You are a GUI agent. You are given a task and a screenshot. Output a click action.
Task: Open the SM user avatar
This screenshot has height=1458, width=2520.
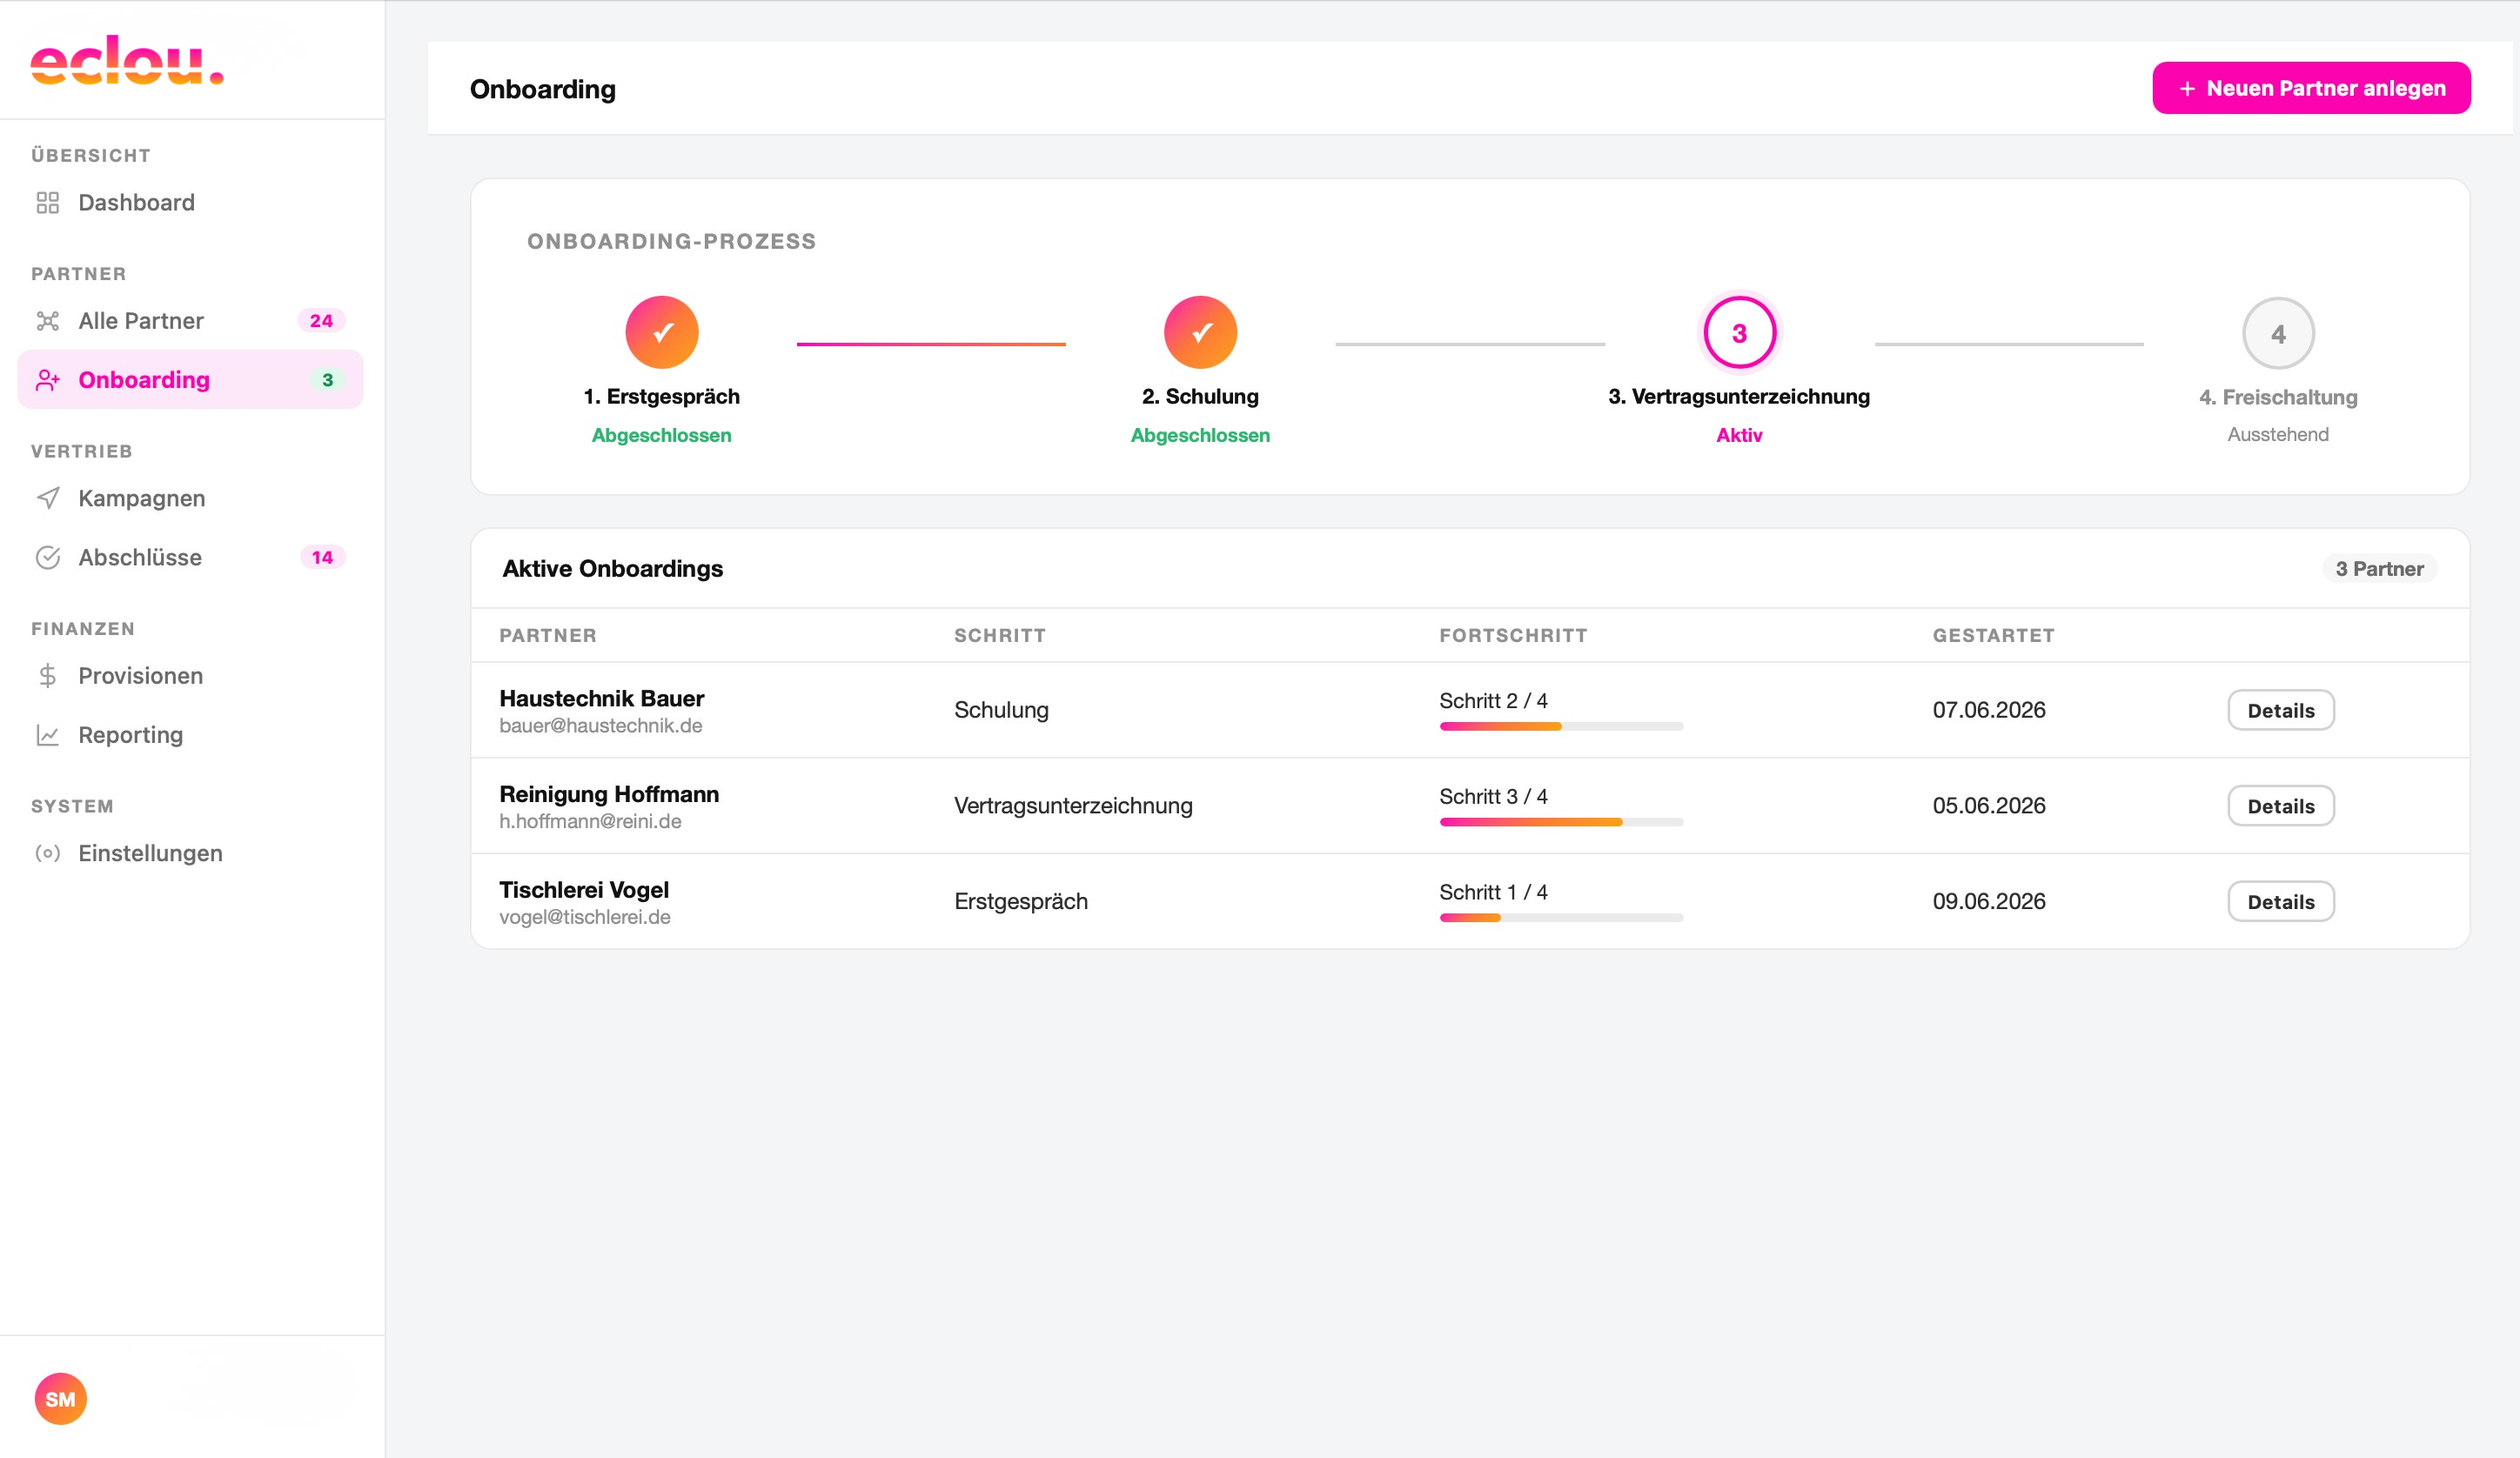point(61,1398)
